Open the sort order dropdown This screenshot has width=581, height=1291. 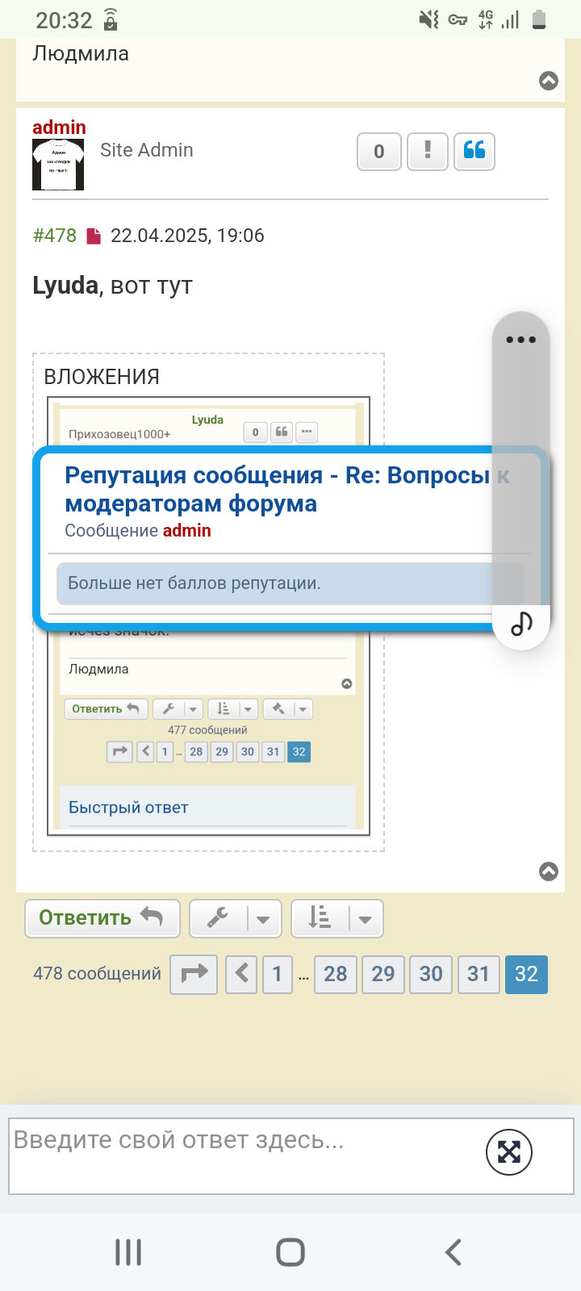[x=337, y=918]
